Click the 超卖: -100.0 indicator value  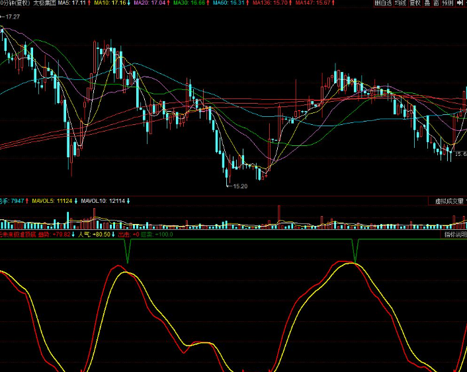[157, 235]
